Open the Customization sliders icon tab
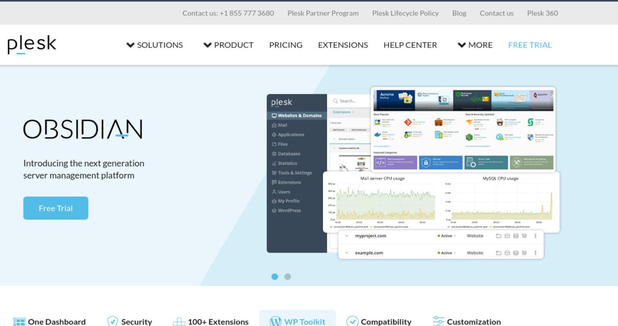The height and width of the screenshot is (326, 618). [467, 321]
